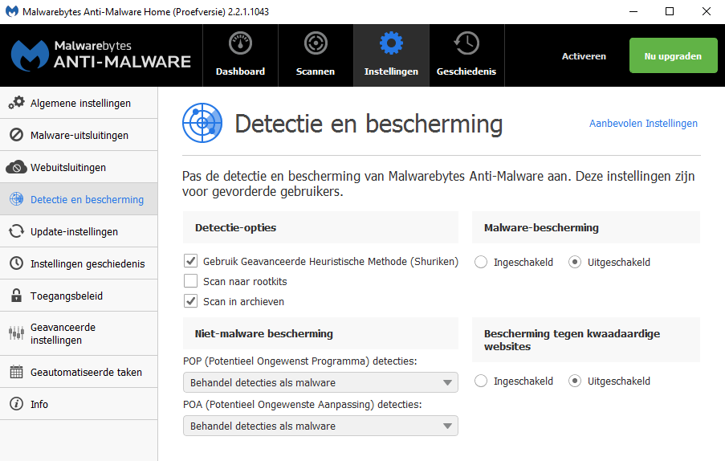
Task: Open the Toegangsbeleid padlock icon
Action: coord(16,296)
